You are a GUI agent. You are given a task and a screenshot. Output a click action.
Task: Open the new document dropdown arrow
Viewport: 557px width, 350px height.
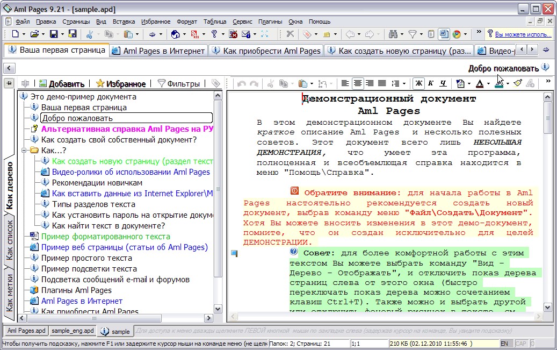point(24,34)
